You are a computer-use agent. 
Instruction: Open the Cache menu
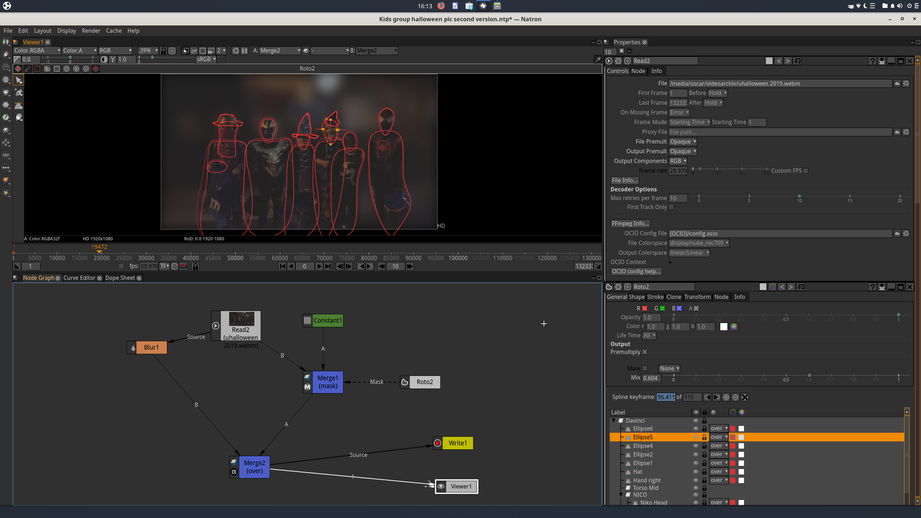pyautogui.click(x=114, y=31)
